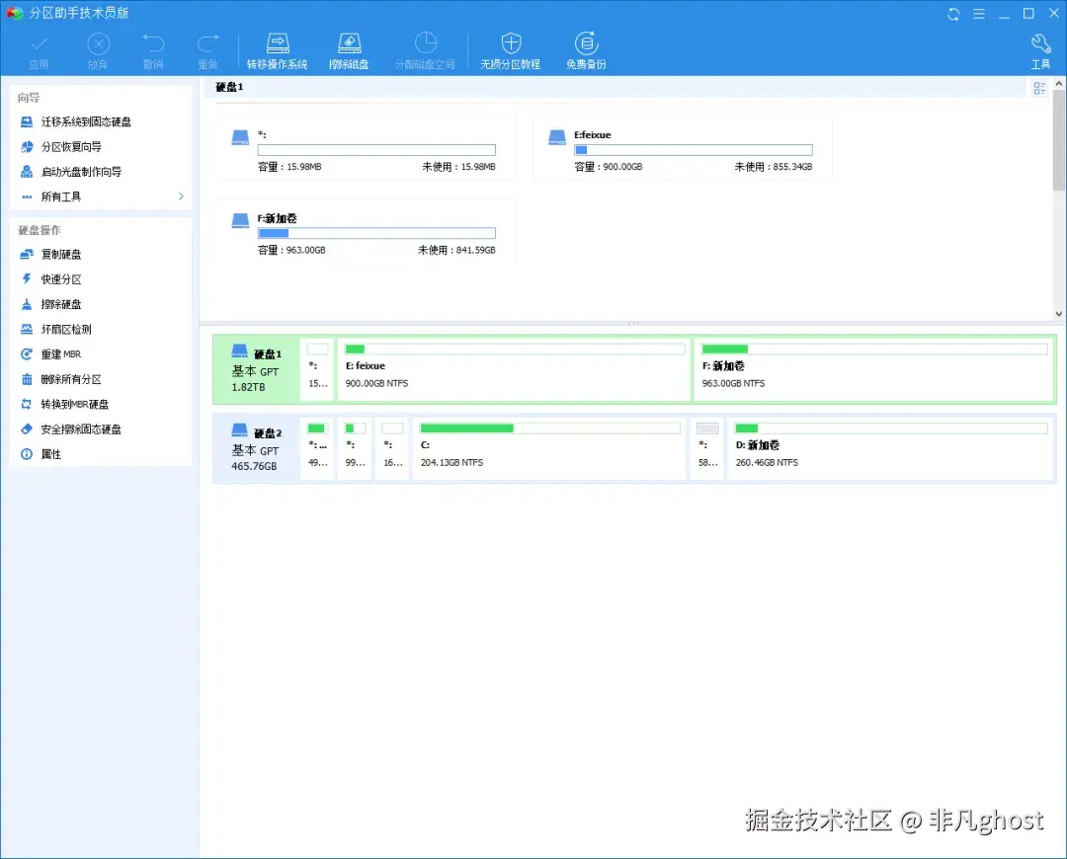The height and width of the screenshot is (859, 1067).
Task: Click the scroll down arrow of partition list
Action: click(1059, 314)
